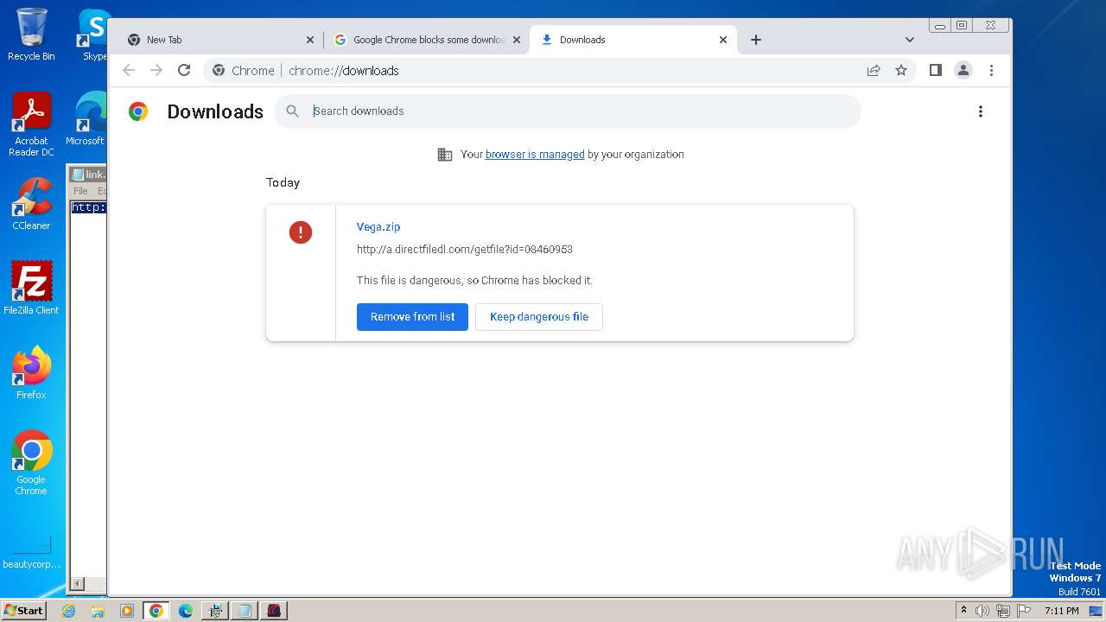Show hidden system tray icons
The height and width of the screenshot is (622, 1106).
click(x=964, y=611)
